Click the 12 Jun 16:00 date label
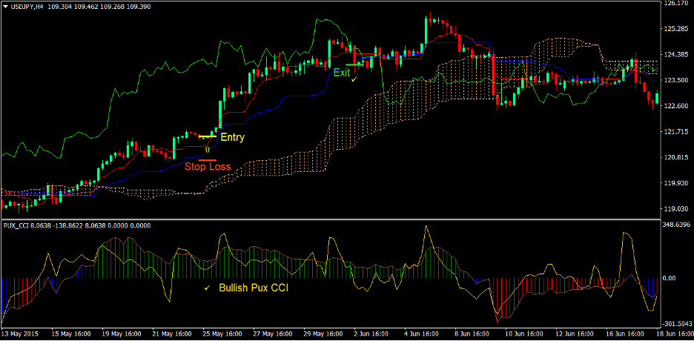The width and height of the screenshot is (694, 341). [575, 334]
